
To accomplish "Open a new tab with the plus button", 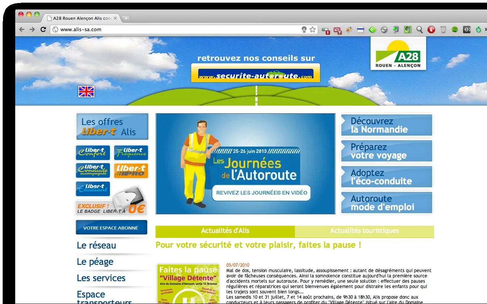I will coord(126,18).
